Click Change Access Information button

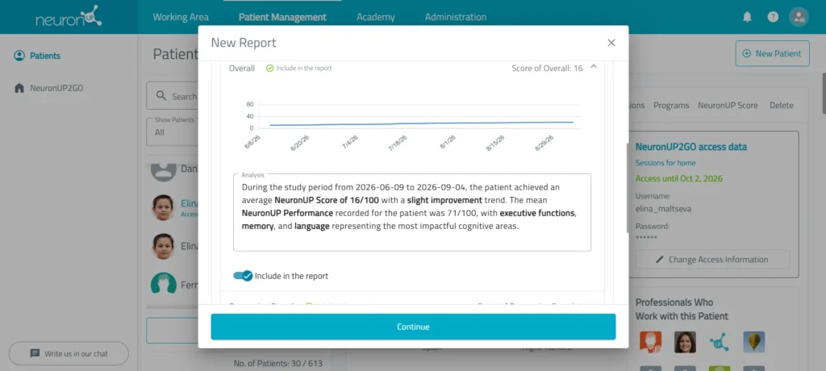pos(712,259)
